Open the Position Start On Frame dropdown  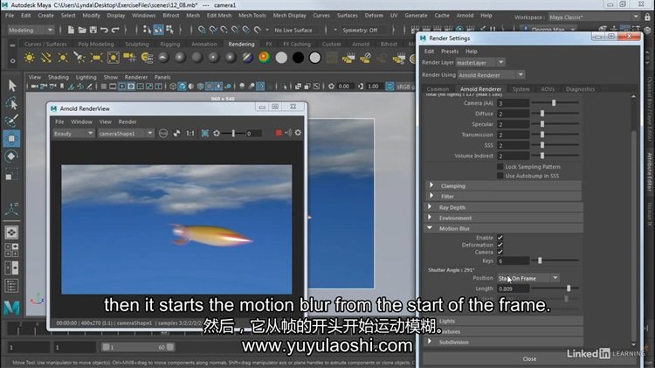pyautogui.click(x=528, y=278)
